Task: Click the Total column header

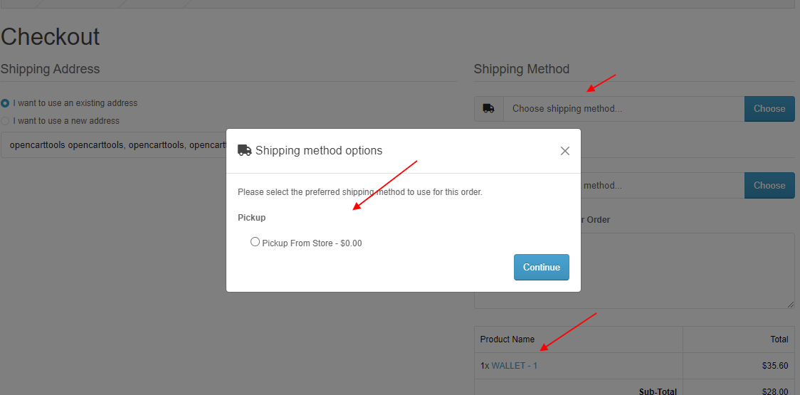Action: pyautogui.click(x=779, y=339)
